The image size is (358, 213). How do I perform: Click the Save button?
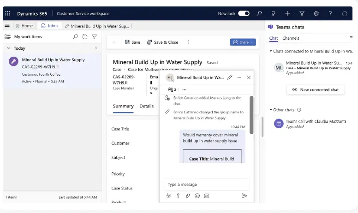(x=132, y=42)
